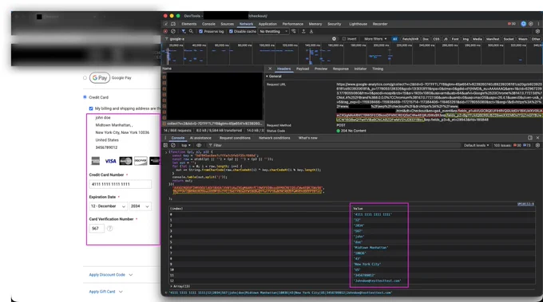Click the Credit Card Number input field
The image size is (543, 302).
coord(120,184)
